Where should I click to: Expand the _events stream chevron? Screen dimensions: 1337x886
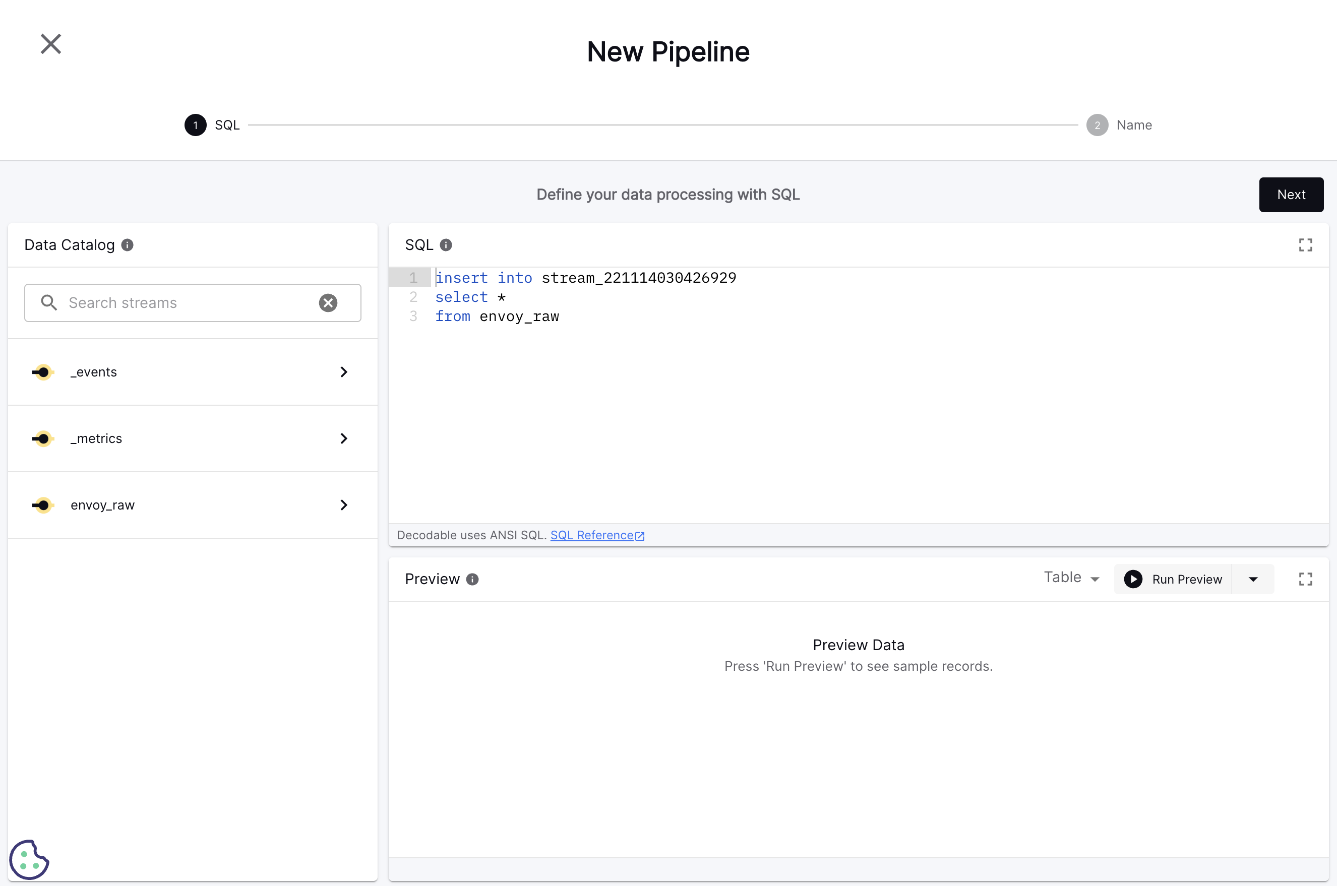[x=343, y=372]
